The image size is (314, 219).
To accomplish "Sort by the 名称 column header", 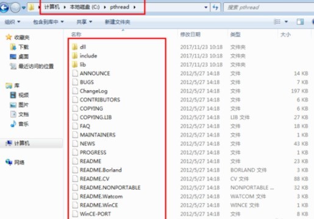I will (x=76, y=35).
